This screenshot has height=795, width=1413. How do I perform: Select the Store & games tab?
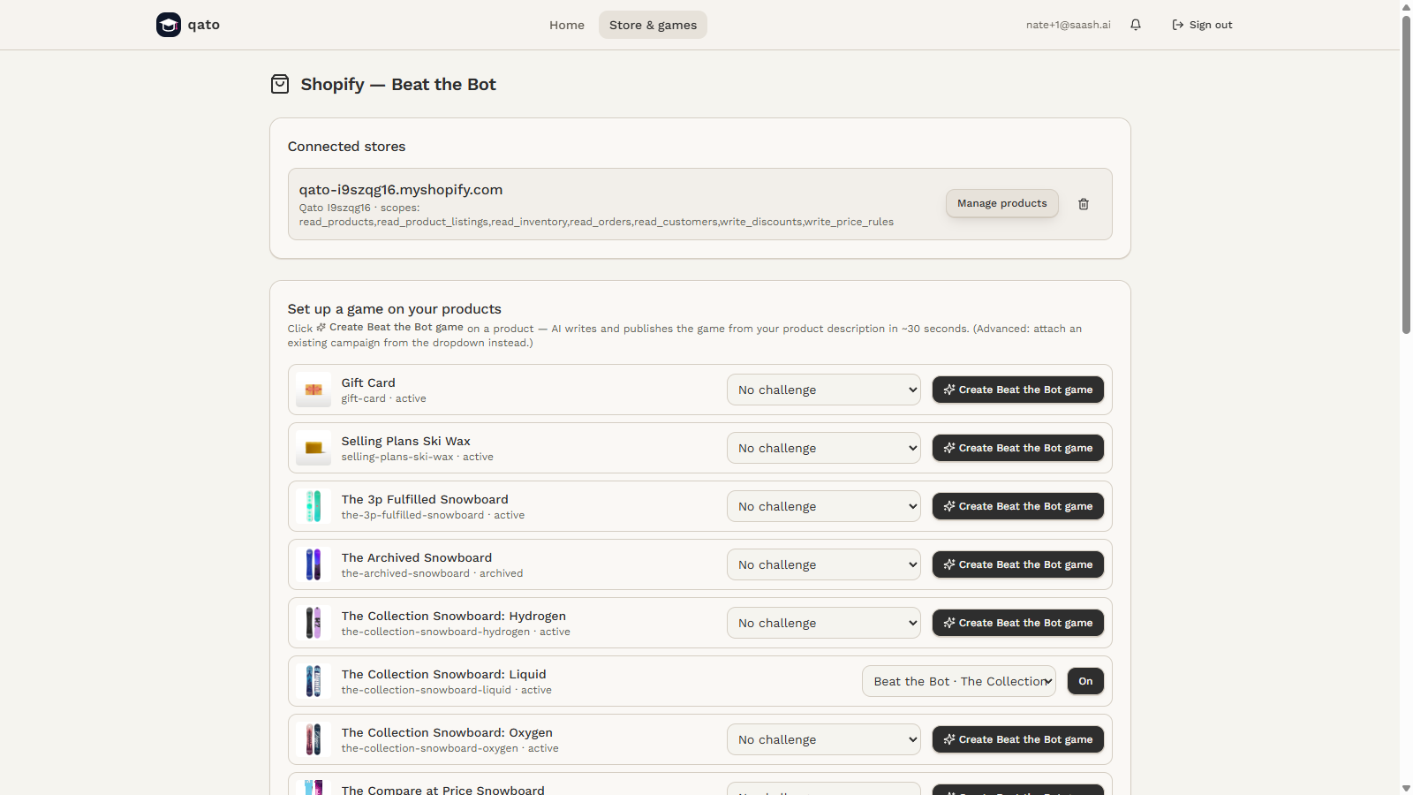click(x=653, y=25)
